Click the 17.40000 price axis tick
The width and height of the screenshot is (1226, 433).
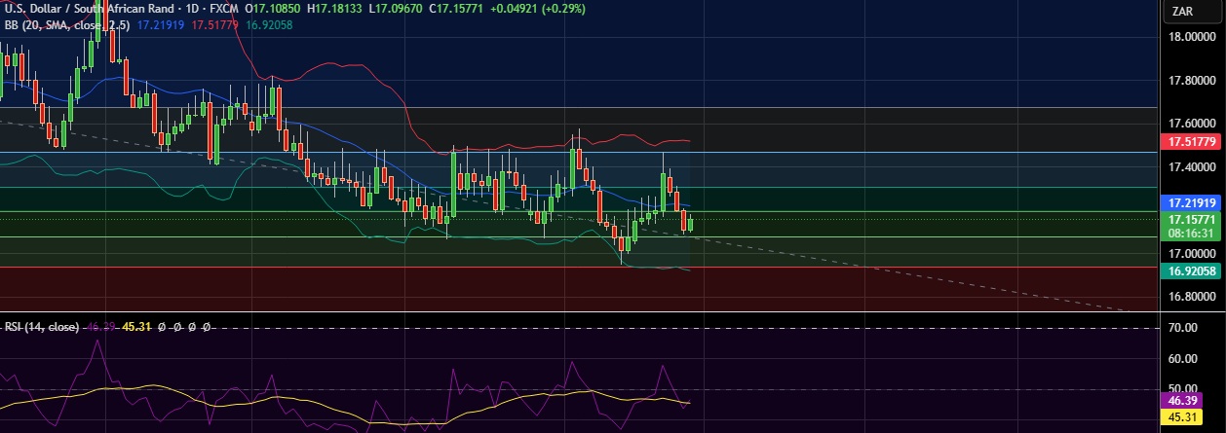(1194, 167)
